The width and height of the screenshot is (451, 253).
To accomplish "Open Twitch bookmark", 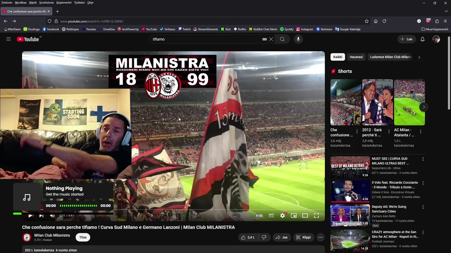I will pos(184,29).
